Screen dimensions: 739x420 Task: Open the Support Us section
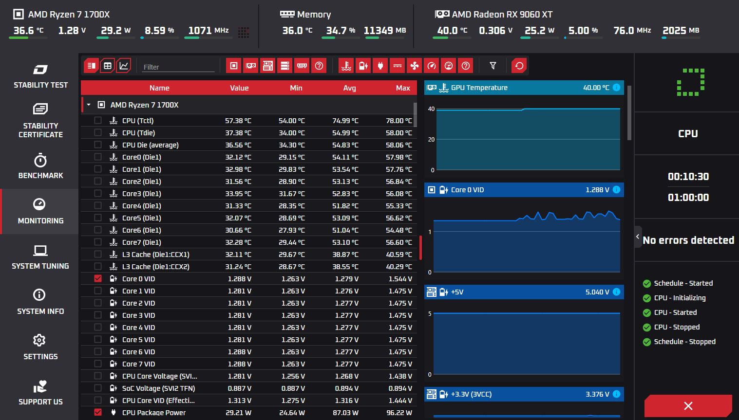tap(40, 393)
